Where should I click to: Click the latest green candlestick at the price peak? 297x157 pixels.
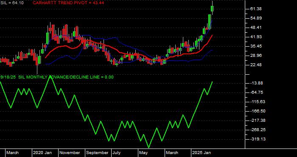(212, 9)
